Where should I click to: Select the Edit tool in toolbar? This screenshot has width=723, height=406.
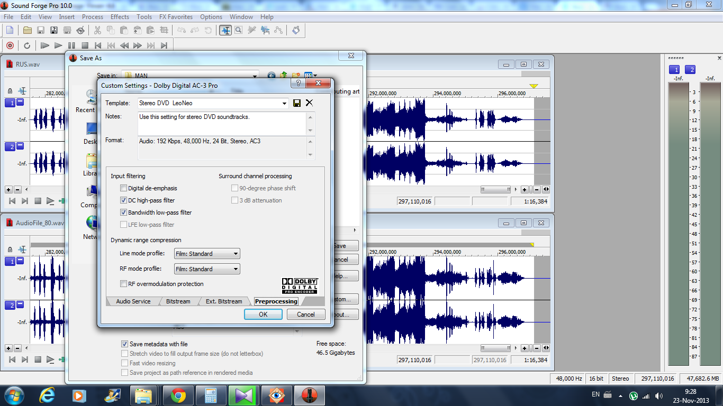tap(225, 30)
